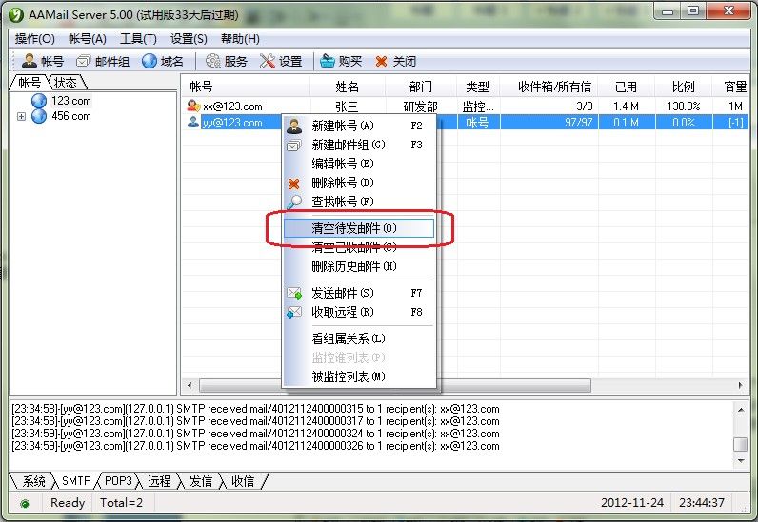This screenshot has height=522, width=758.
Task: Select 清空待发邮件 (O) menu entry
Action: (359, 228)
